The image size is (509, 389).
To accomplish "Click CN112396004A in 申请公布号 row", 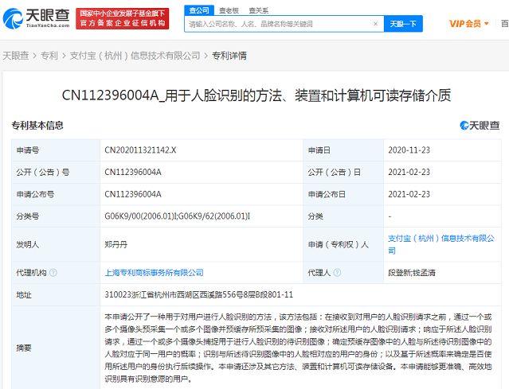I will pyautogui.click(x=133, y=194).
